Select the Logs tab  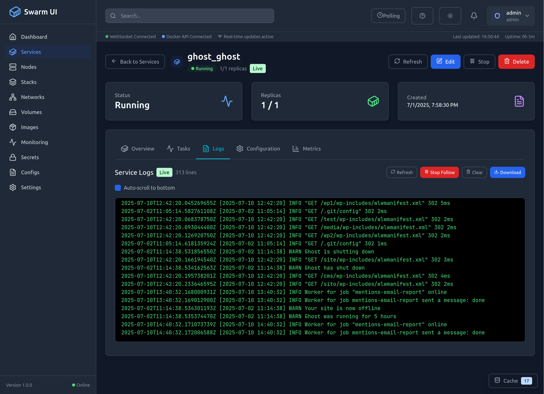[213, 149]
